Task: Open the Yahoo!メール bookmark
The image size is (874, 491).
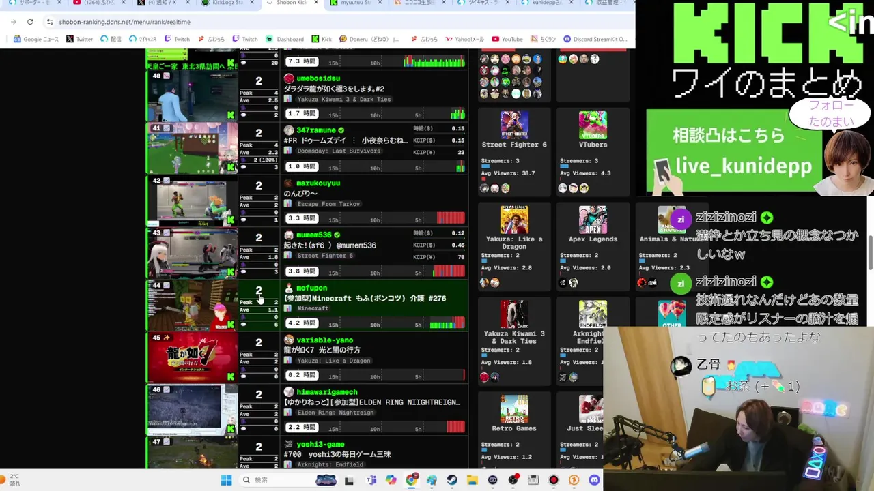Action: coord(464,39)
